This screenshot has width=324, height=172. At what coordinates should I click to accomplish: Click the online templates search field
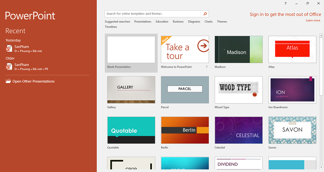[x=153, y=13]
